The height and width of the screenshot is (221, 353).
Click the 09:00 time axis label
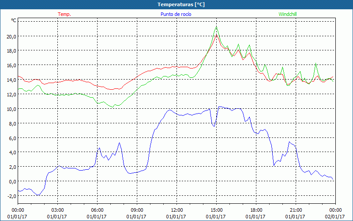[x=137, y=210]
